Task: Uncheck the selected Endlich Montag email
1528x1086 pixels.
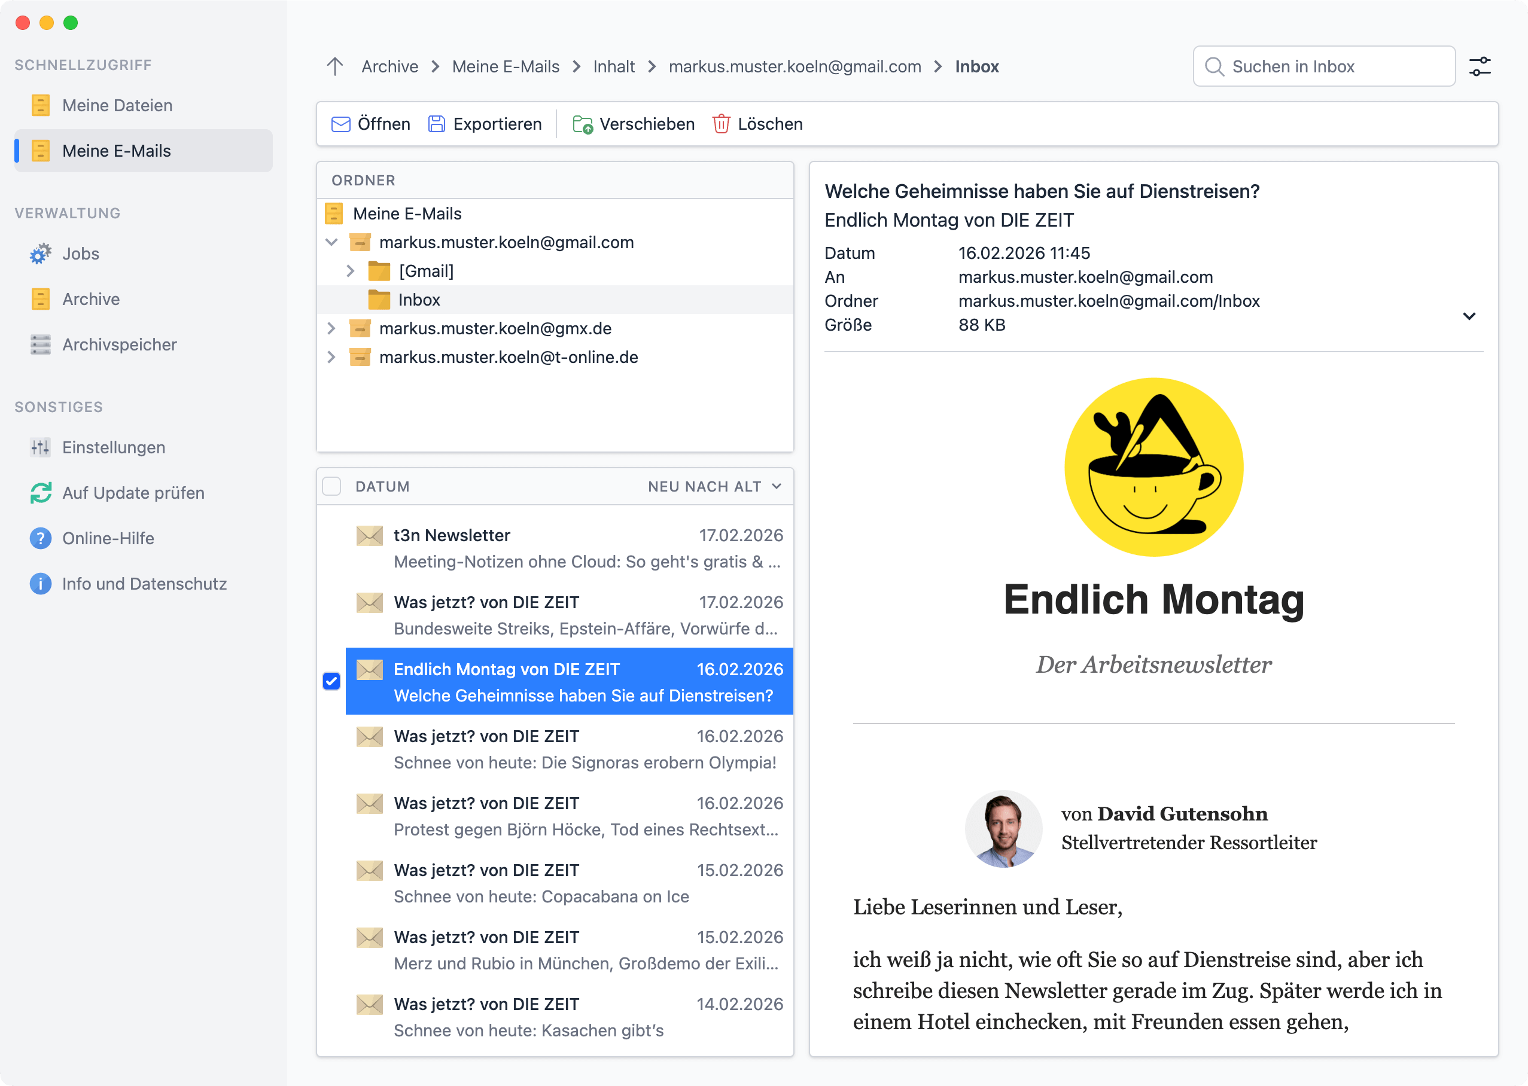Action: [331, 681]
